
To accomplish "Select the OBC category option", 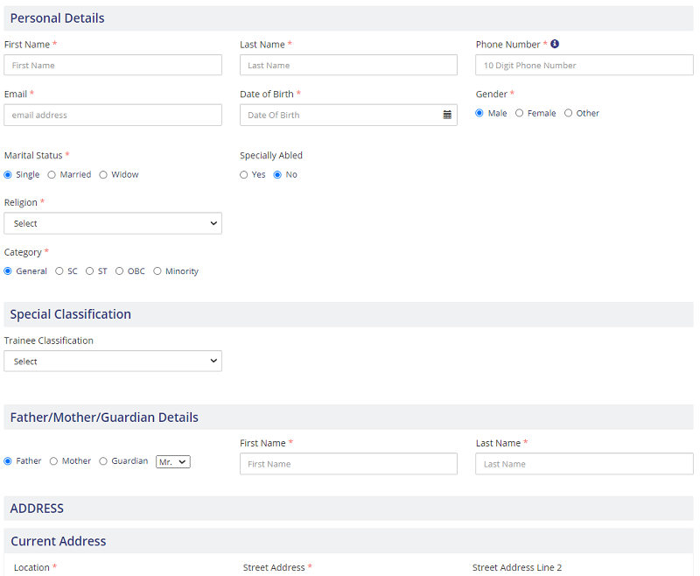I will (x=119, y=271).
